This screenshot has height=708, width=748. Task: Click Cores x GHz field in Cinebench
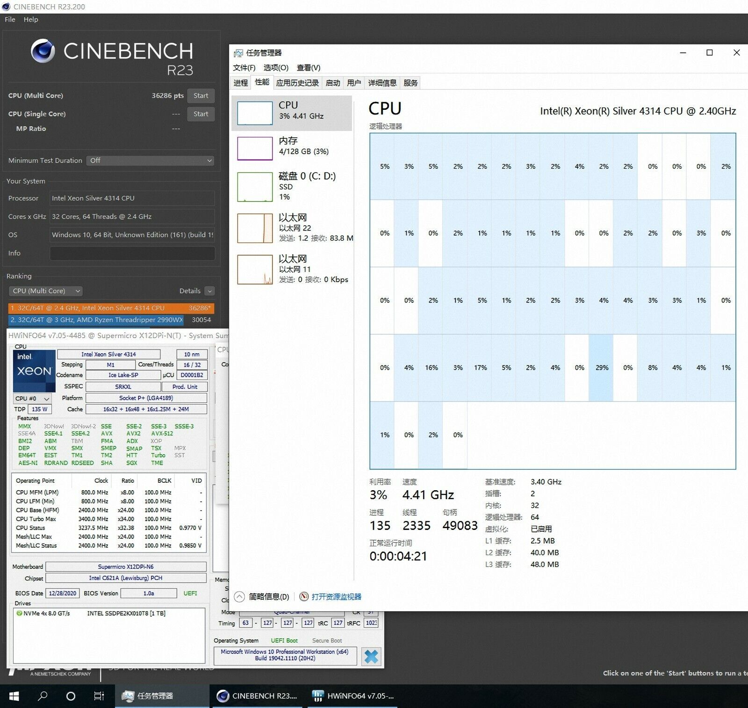(x=132, y=216)
